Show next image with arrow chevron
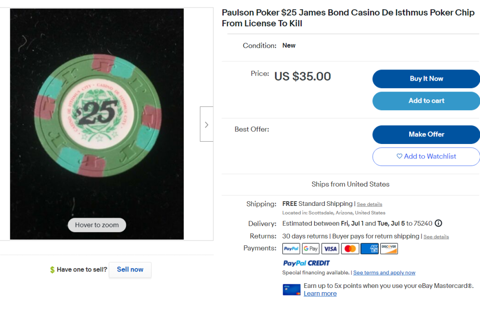The width and height of the screenshot is (480, 310). coord(206,124)
